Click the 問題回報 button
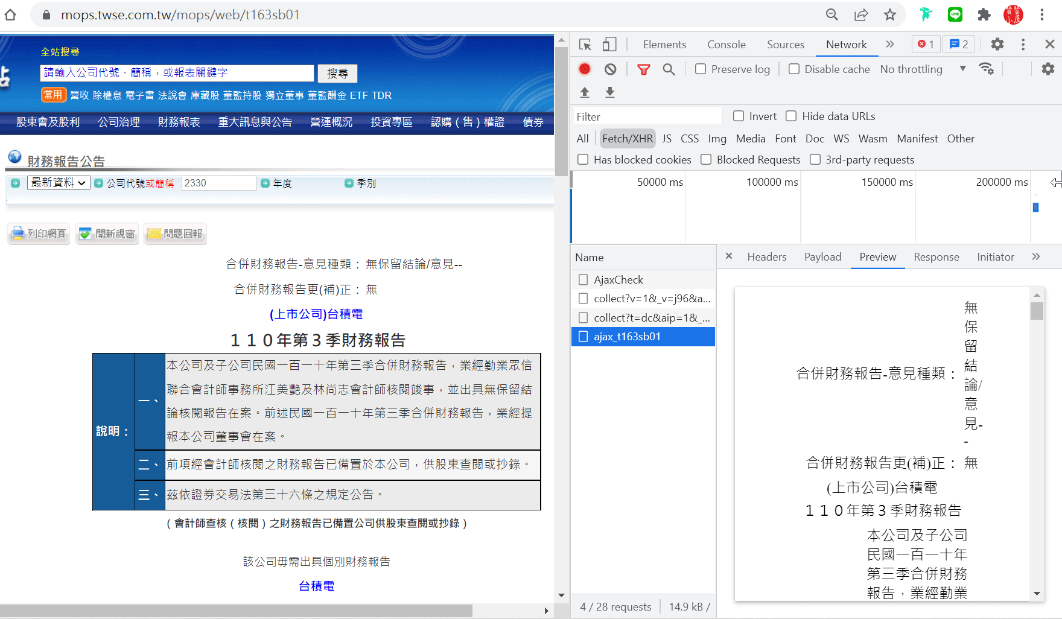Screen dimensions: 1062x619 176,234
